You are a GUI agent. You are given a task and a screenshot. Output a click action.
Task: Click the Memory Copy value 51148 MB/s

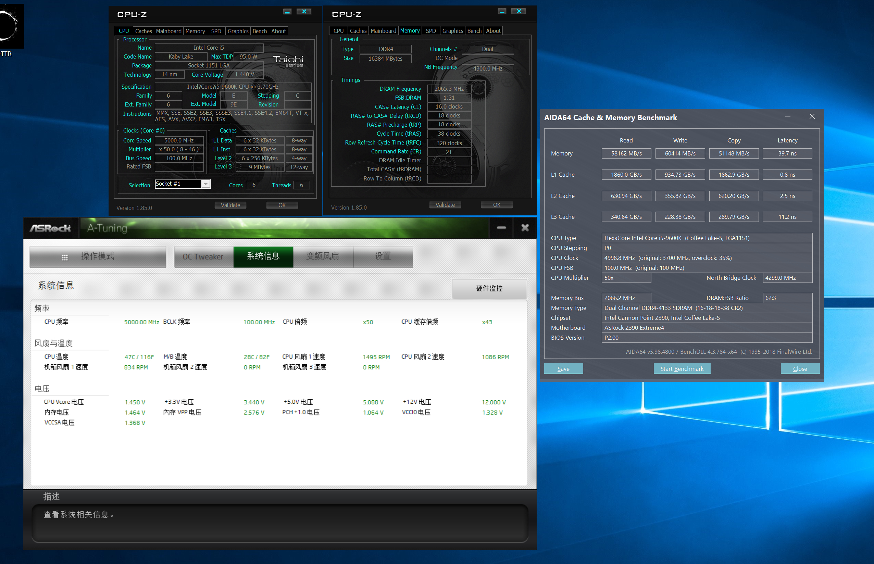[x=734, y=153]
